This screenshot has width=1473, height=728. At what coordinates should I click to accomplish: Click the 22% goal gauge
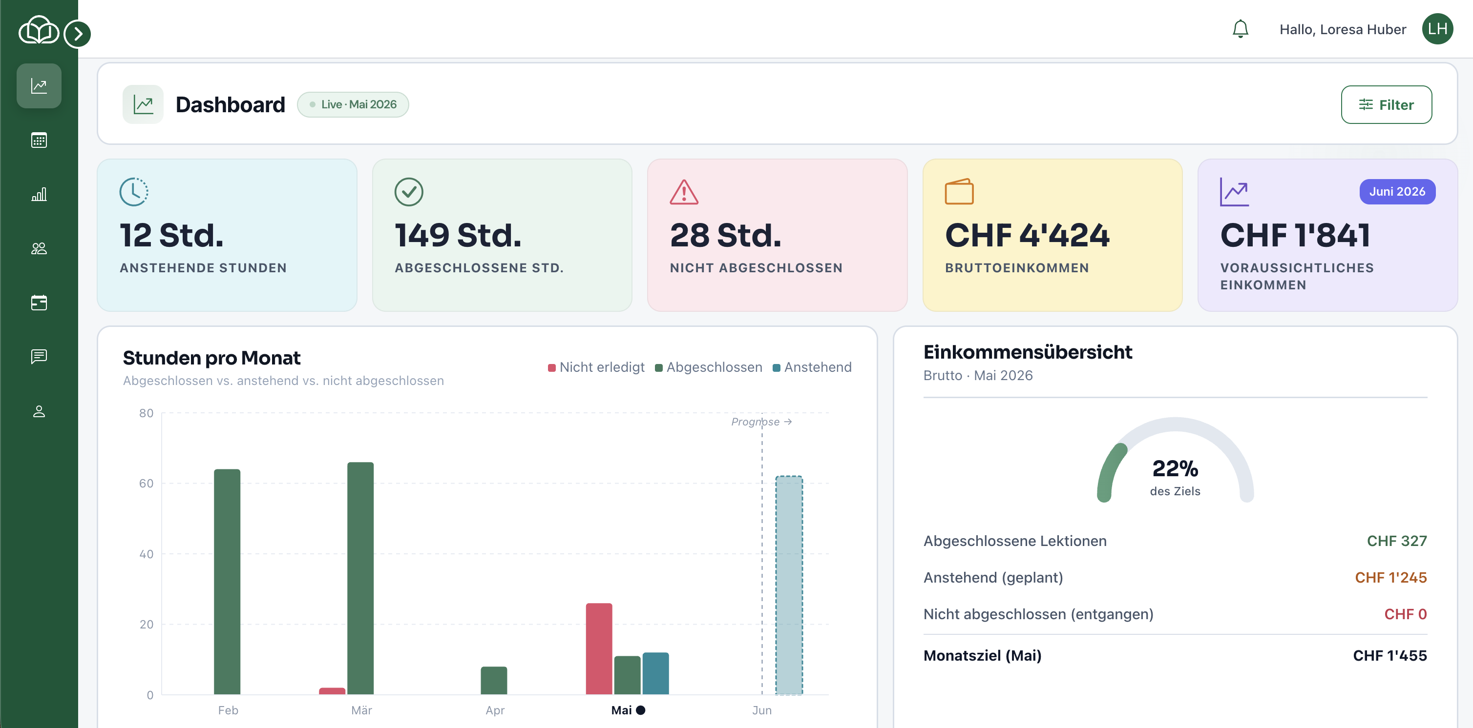click(x=1175, y=461)
